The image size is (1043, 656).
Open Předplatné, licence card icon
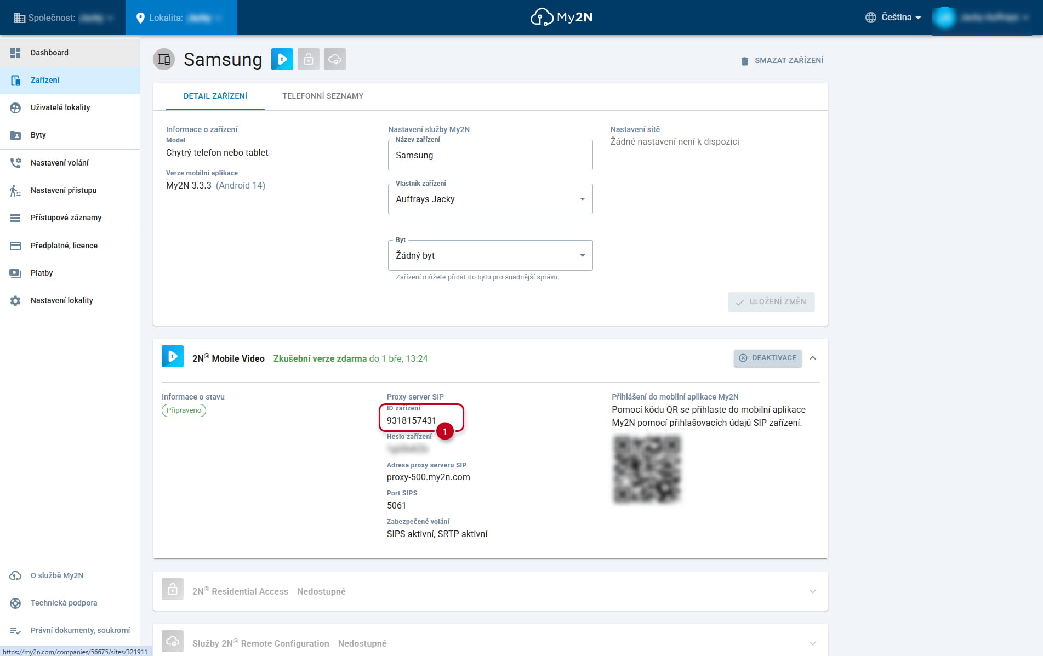tap(15, 246)
